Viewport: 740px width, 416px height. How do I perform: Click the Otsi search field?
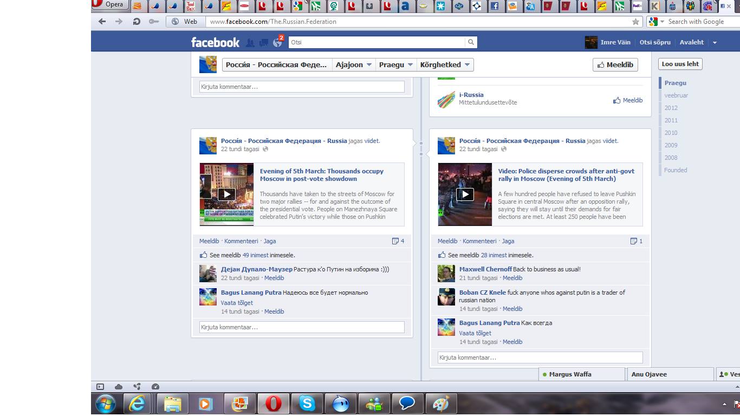click(x=377, y=42)
